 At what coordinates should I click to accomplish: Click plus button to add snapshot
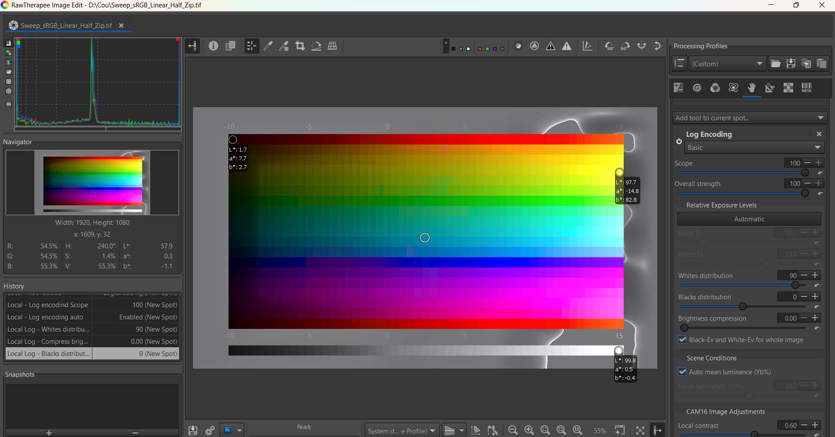pos(49,433)
